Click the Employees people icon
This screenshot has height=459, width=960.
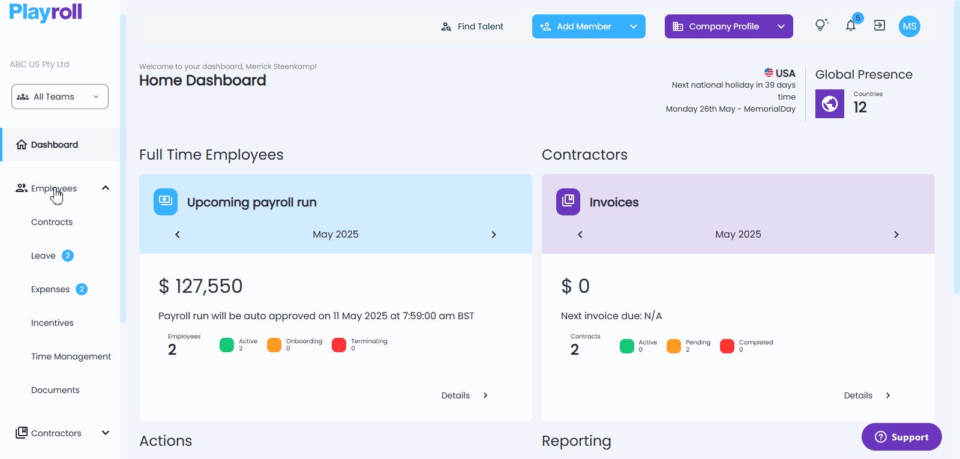coord(22,188)
